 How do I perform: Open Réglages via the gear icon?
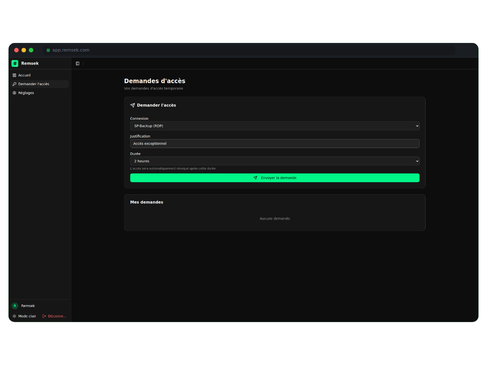tap(14, 93)
